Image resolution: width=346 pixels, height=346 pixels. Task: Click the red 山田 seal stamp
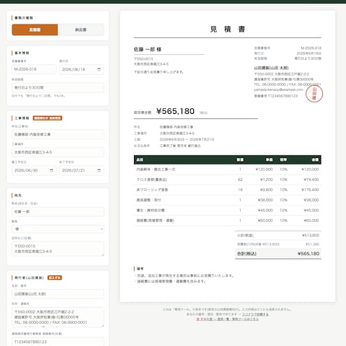(x=314, y=94)
